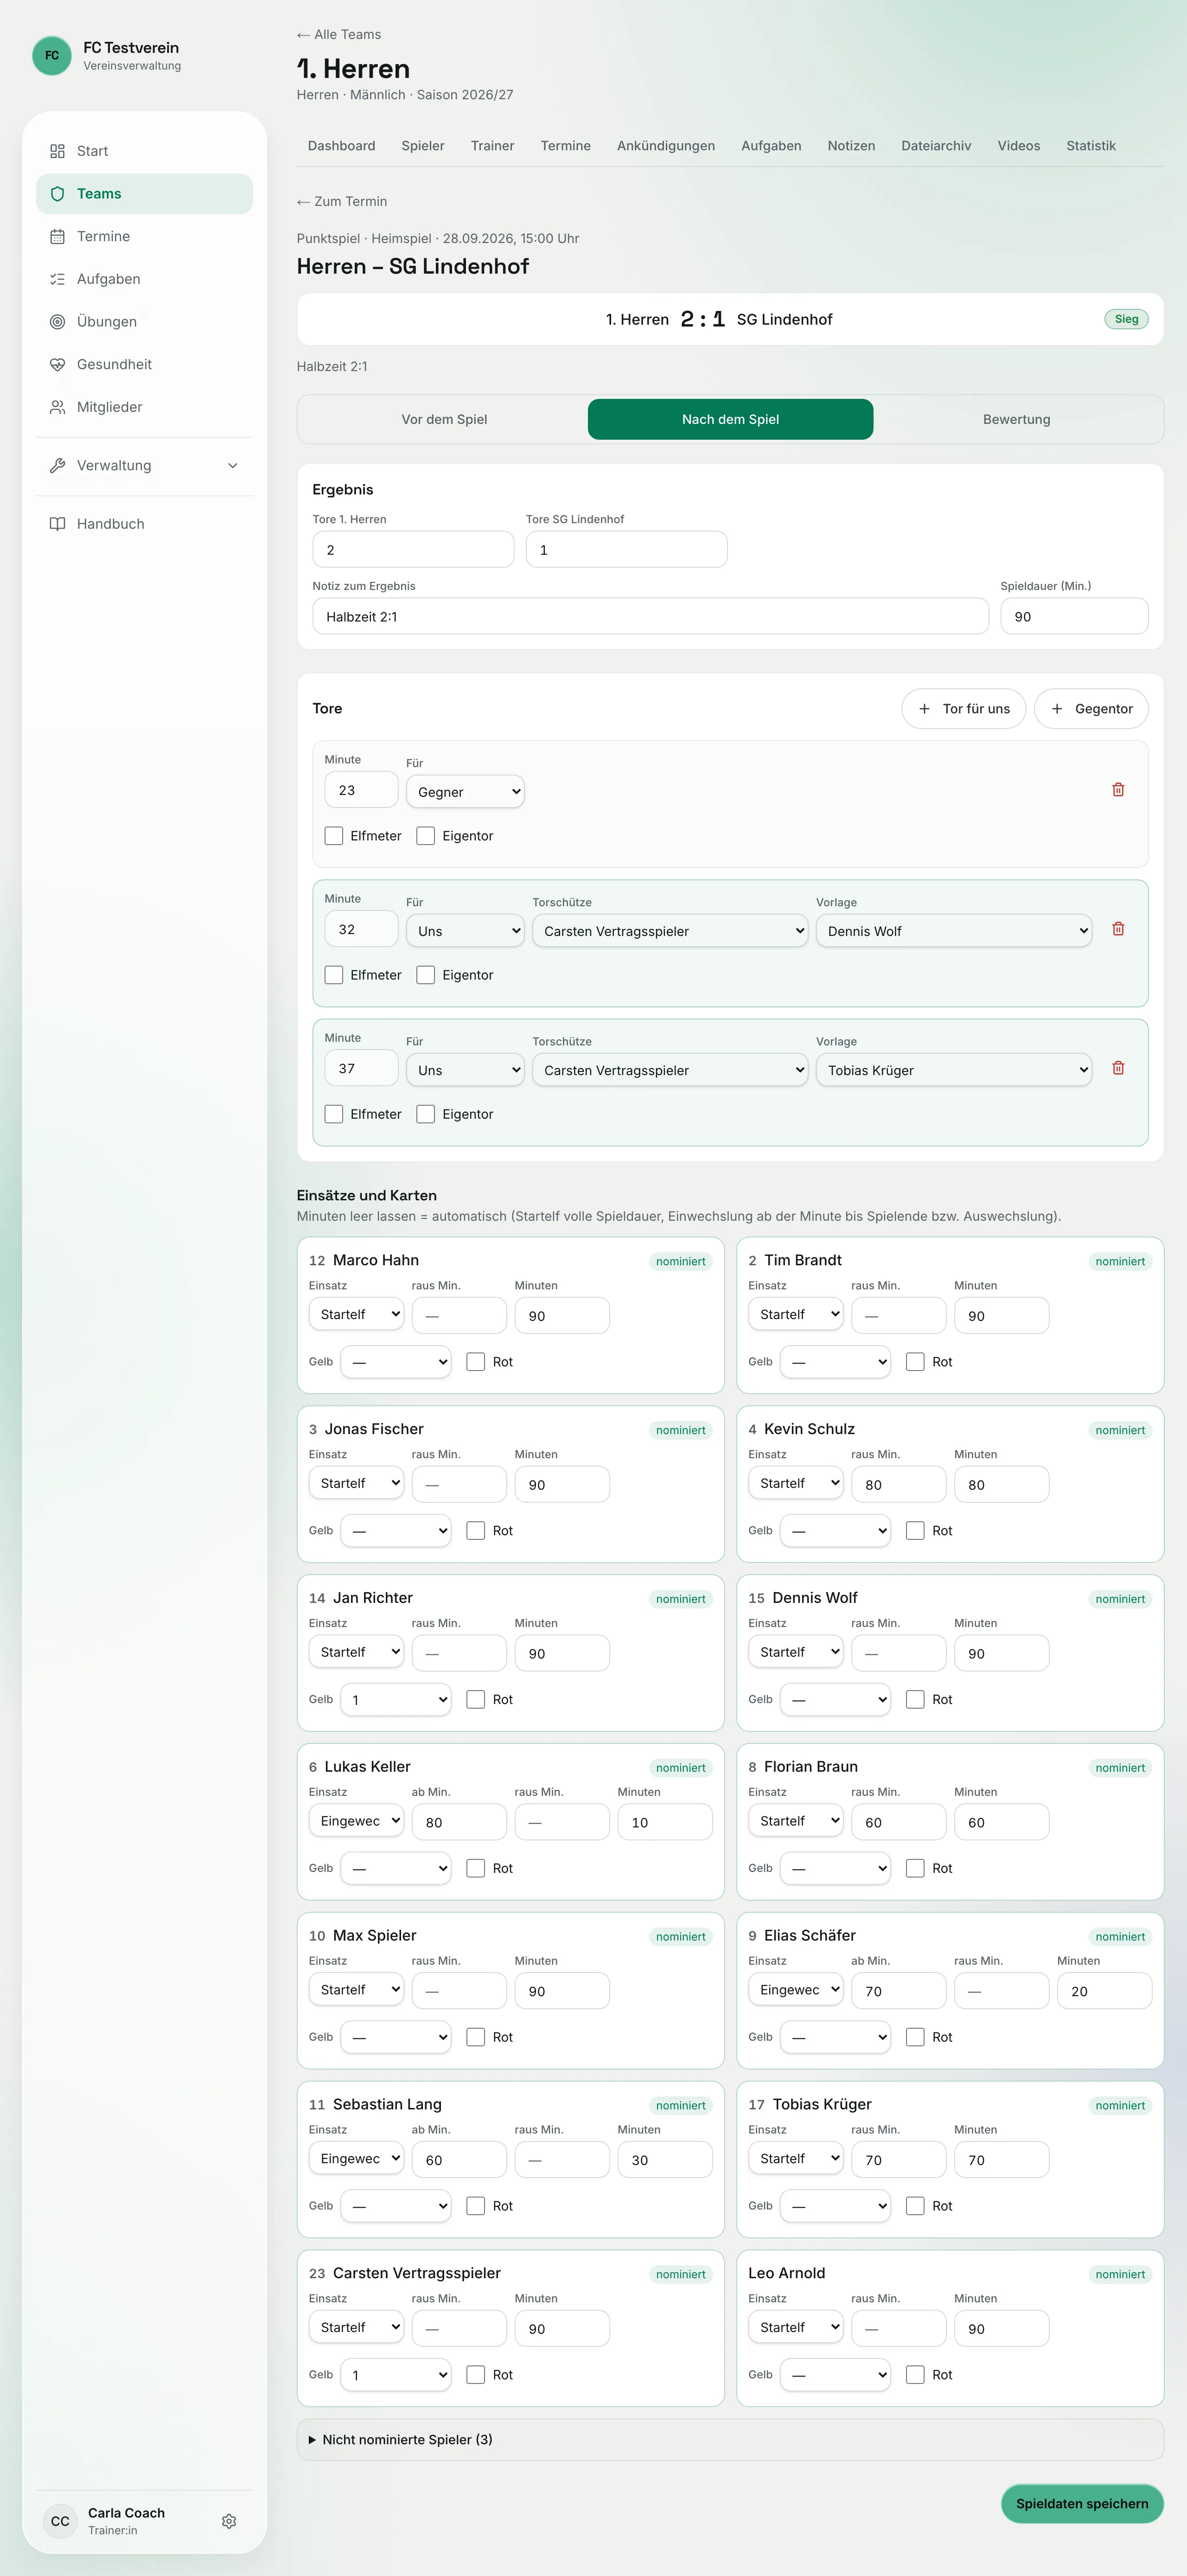Check Elfmeter for the minute 37 goal

point(334,1113)
